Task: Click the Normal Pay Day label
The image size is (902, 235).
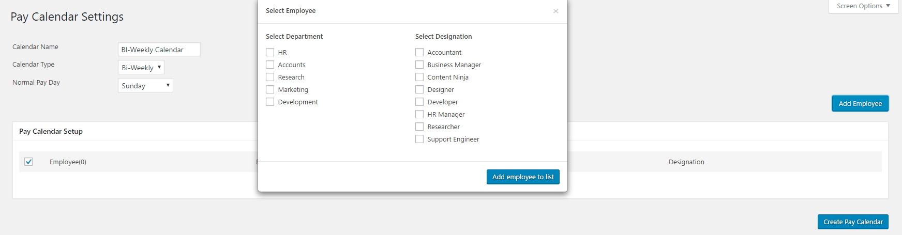Action: tap(36, 82)
